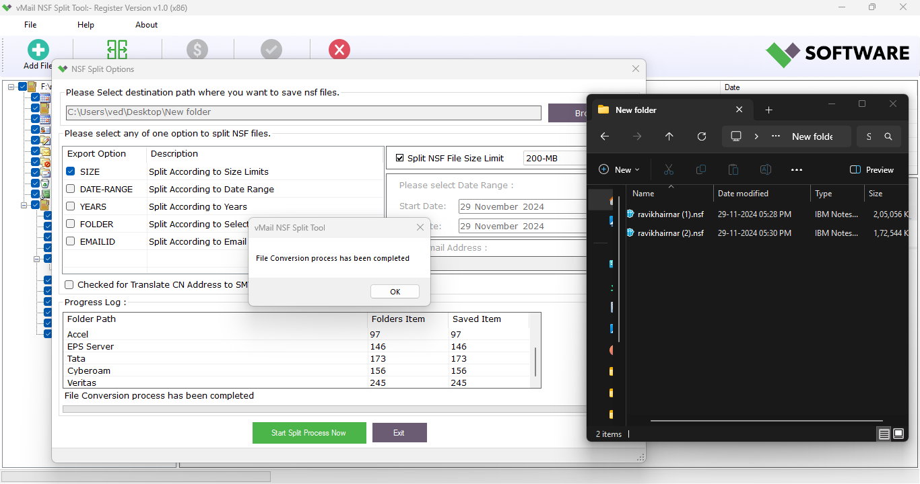
Task: Close the New folder Explorer tab
Action: point(739,110)
